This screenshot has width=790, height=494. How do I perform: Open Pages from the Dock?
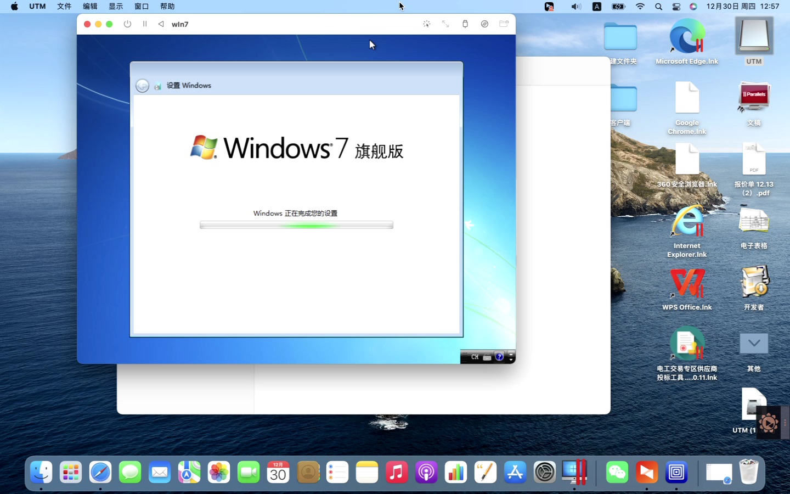click(486, 472)
